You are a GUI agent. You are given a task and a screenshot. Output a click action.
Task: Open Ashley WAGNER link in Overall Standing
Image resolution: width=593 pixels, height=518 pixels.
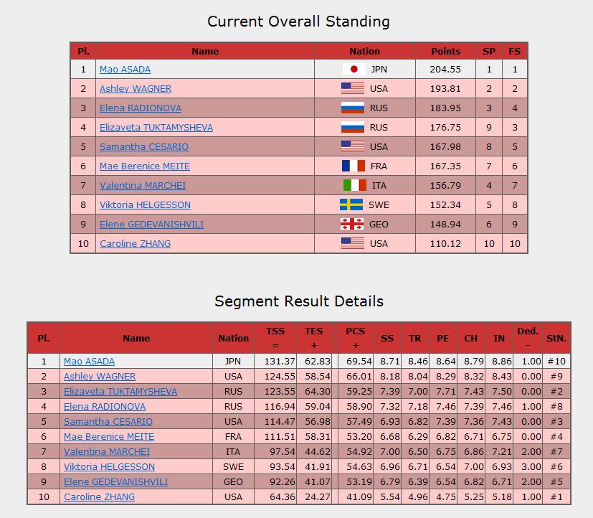(x=136, y=88)
